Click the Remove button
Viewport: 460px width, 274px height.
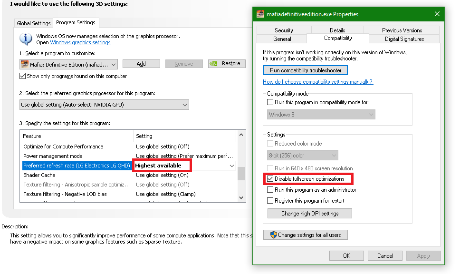184,64
